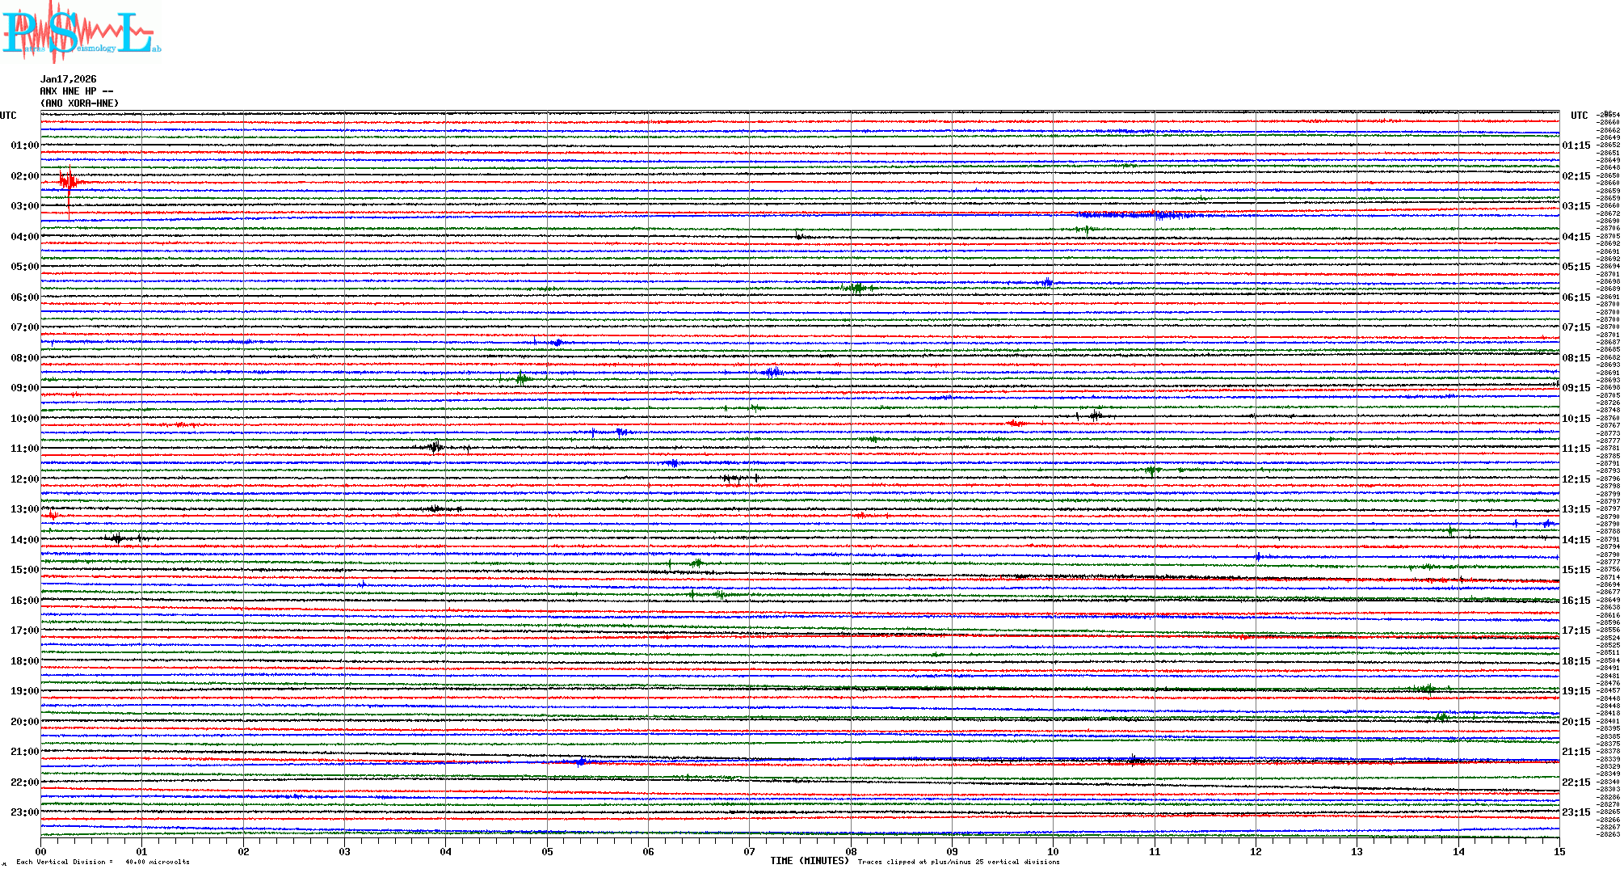Click the TIME (MINUTES) axis title
The image size is (1624, 873).
pyautogui.click(x=809, y=861)
